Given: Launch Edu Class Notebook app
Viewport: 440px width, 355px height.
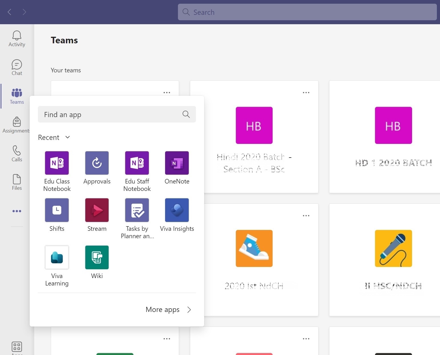Looking at the screenshot, I should coord(57,163).
